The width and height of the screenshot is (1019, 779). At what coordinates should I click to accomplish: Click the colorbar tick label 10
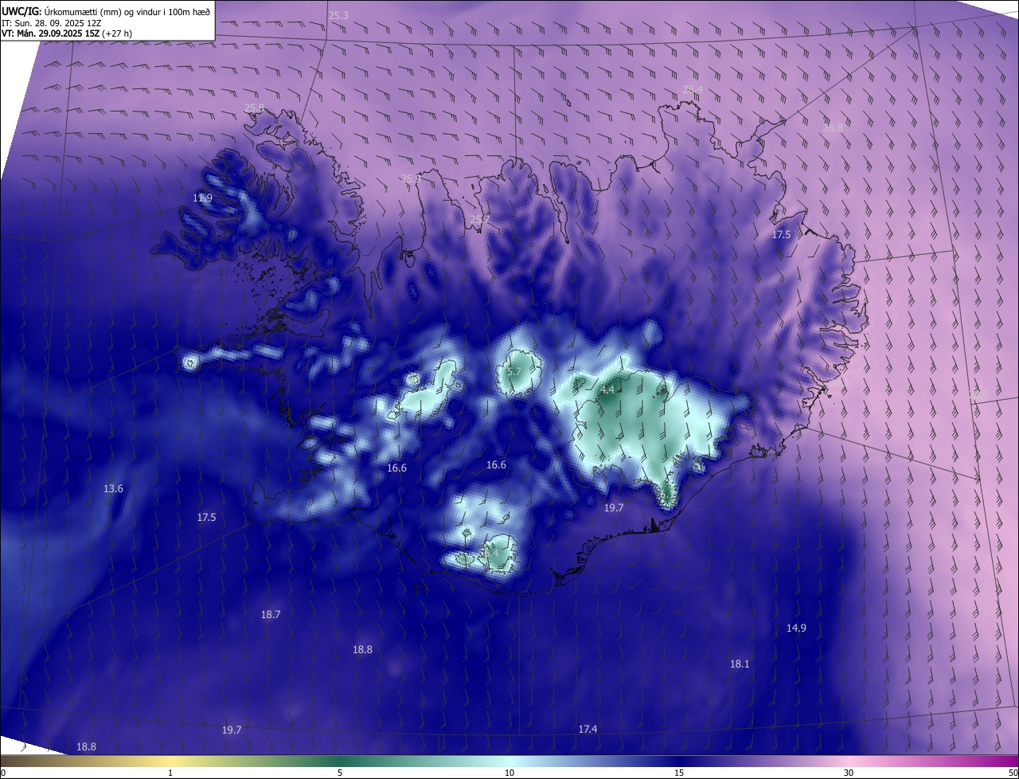509,773
